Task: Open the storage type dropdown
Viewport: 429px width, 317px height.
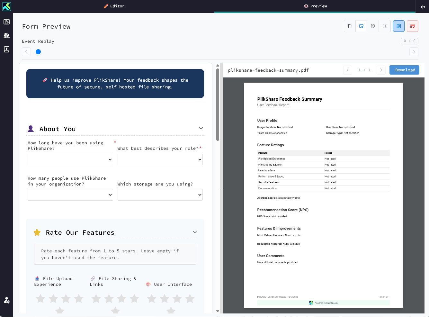Action: pyautogui.click(x=160, y=195)
